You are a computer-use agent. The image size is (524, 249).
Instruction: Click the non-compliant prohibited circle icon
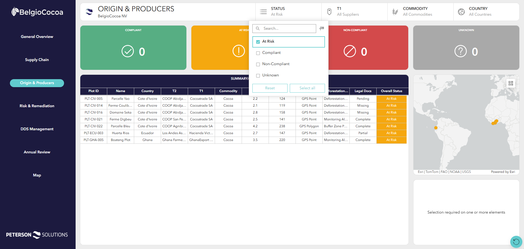[350, 51]
